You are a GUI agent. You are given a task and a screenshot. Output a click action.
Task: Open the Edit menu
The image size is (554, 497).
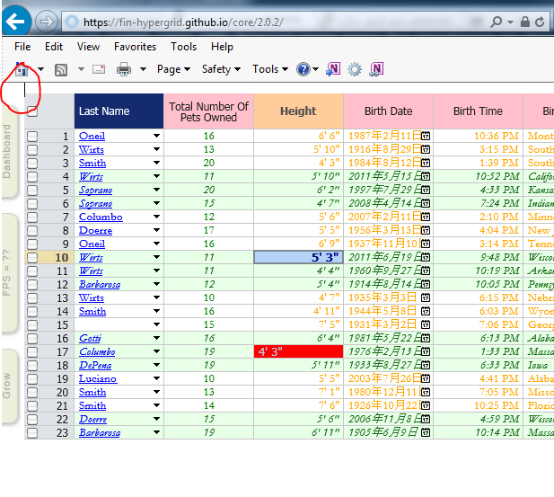(54, 47)
